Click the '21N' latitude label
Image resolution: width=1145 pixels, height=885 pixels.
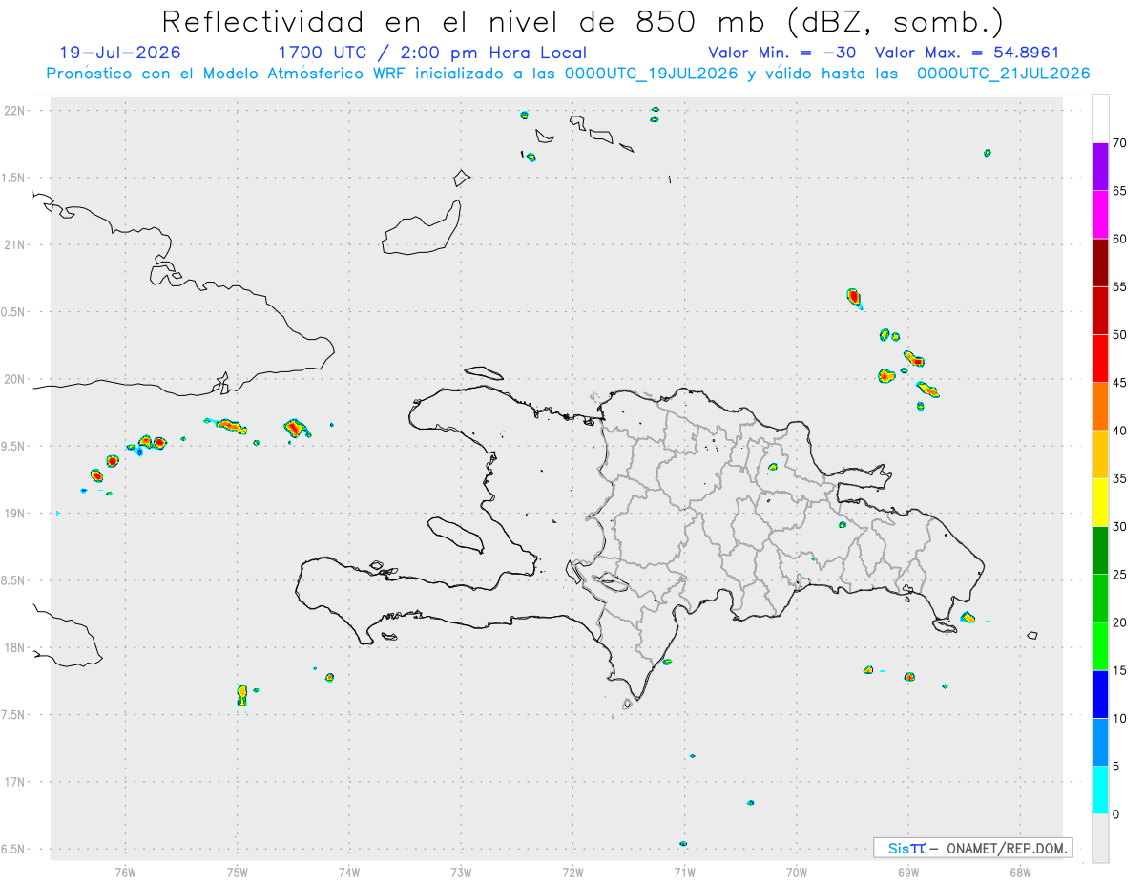click(15, 244)
